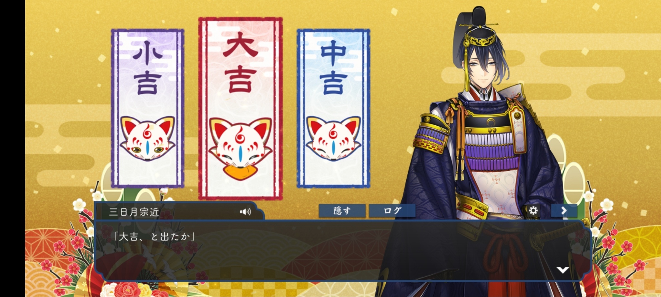
Task: Hide the dialogue box with 隠す
Action: (342, 211)
